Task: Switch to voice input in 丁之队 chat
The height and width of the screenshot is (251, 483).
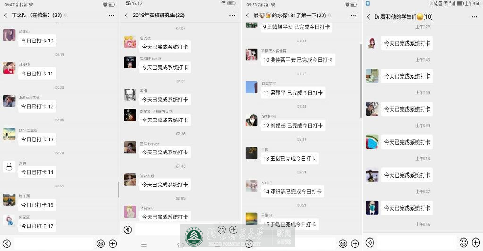Action: pyautogui.click(x=7, y=243)
